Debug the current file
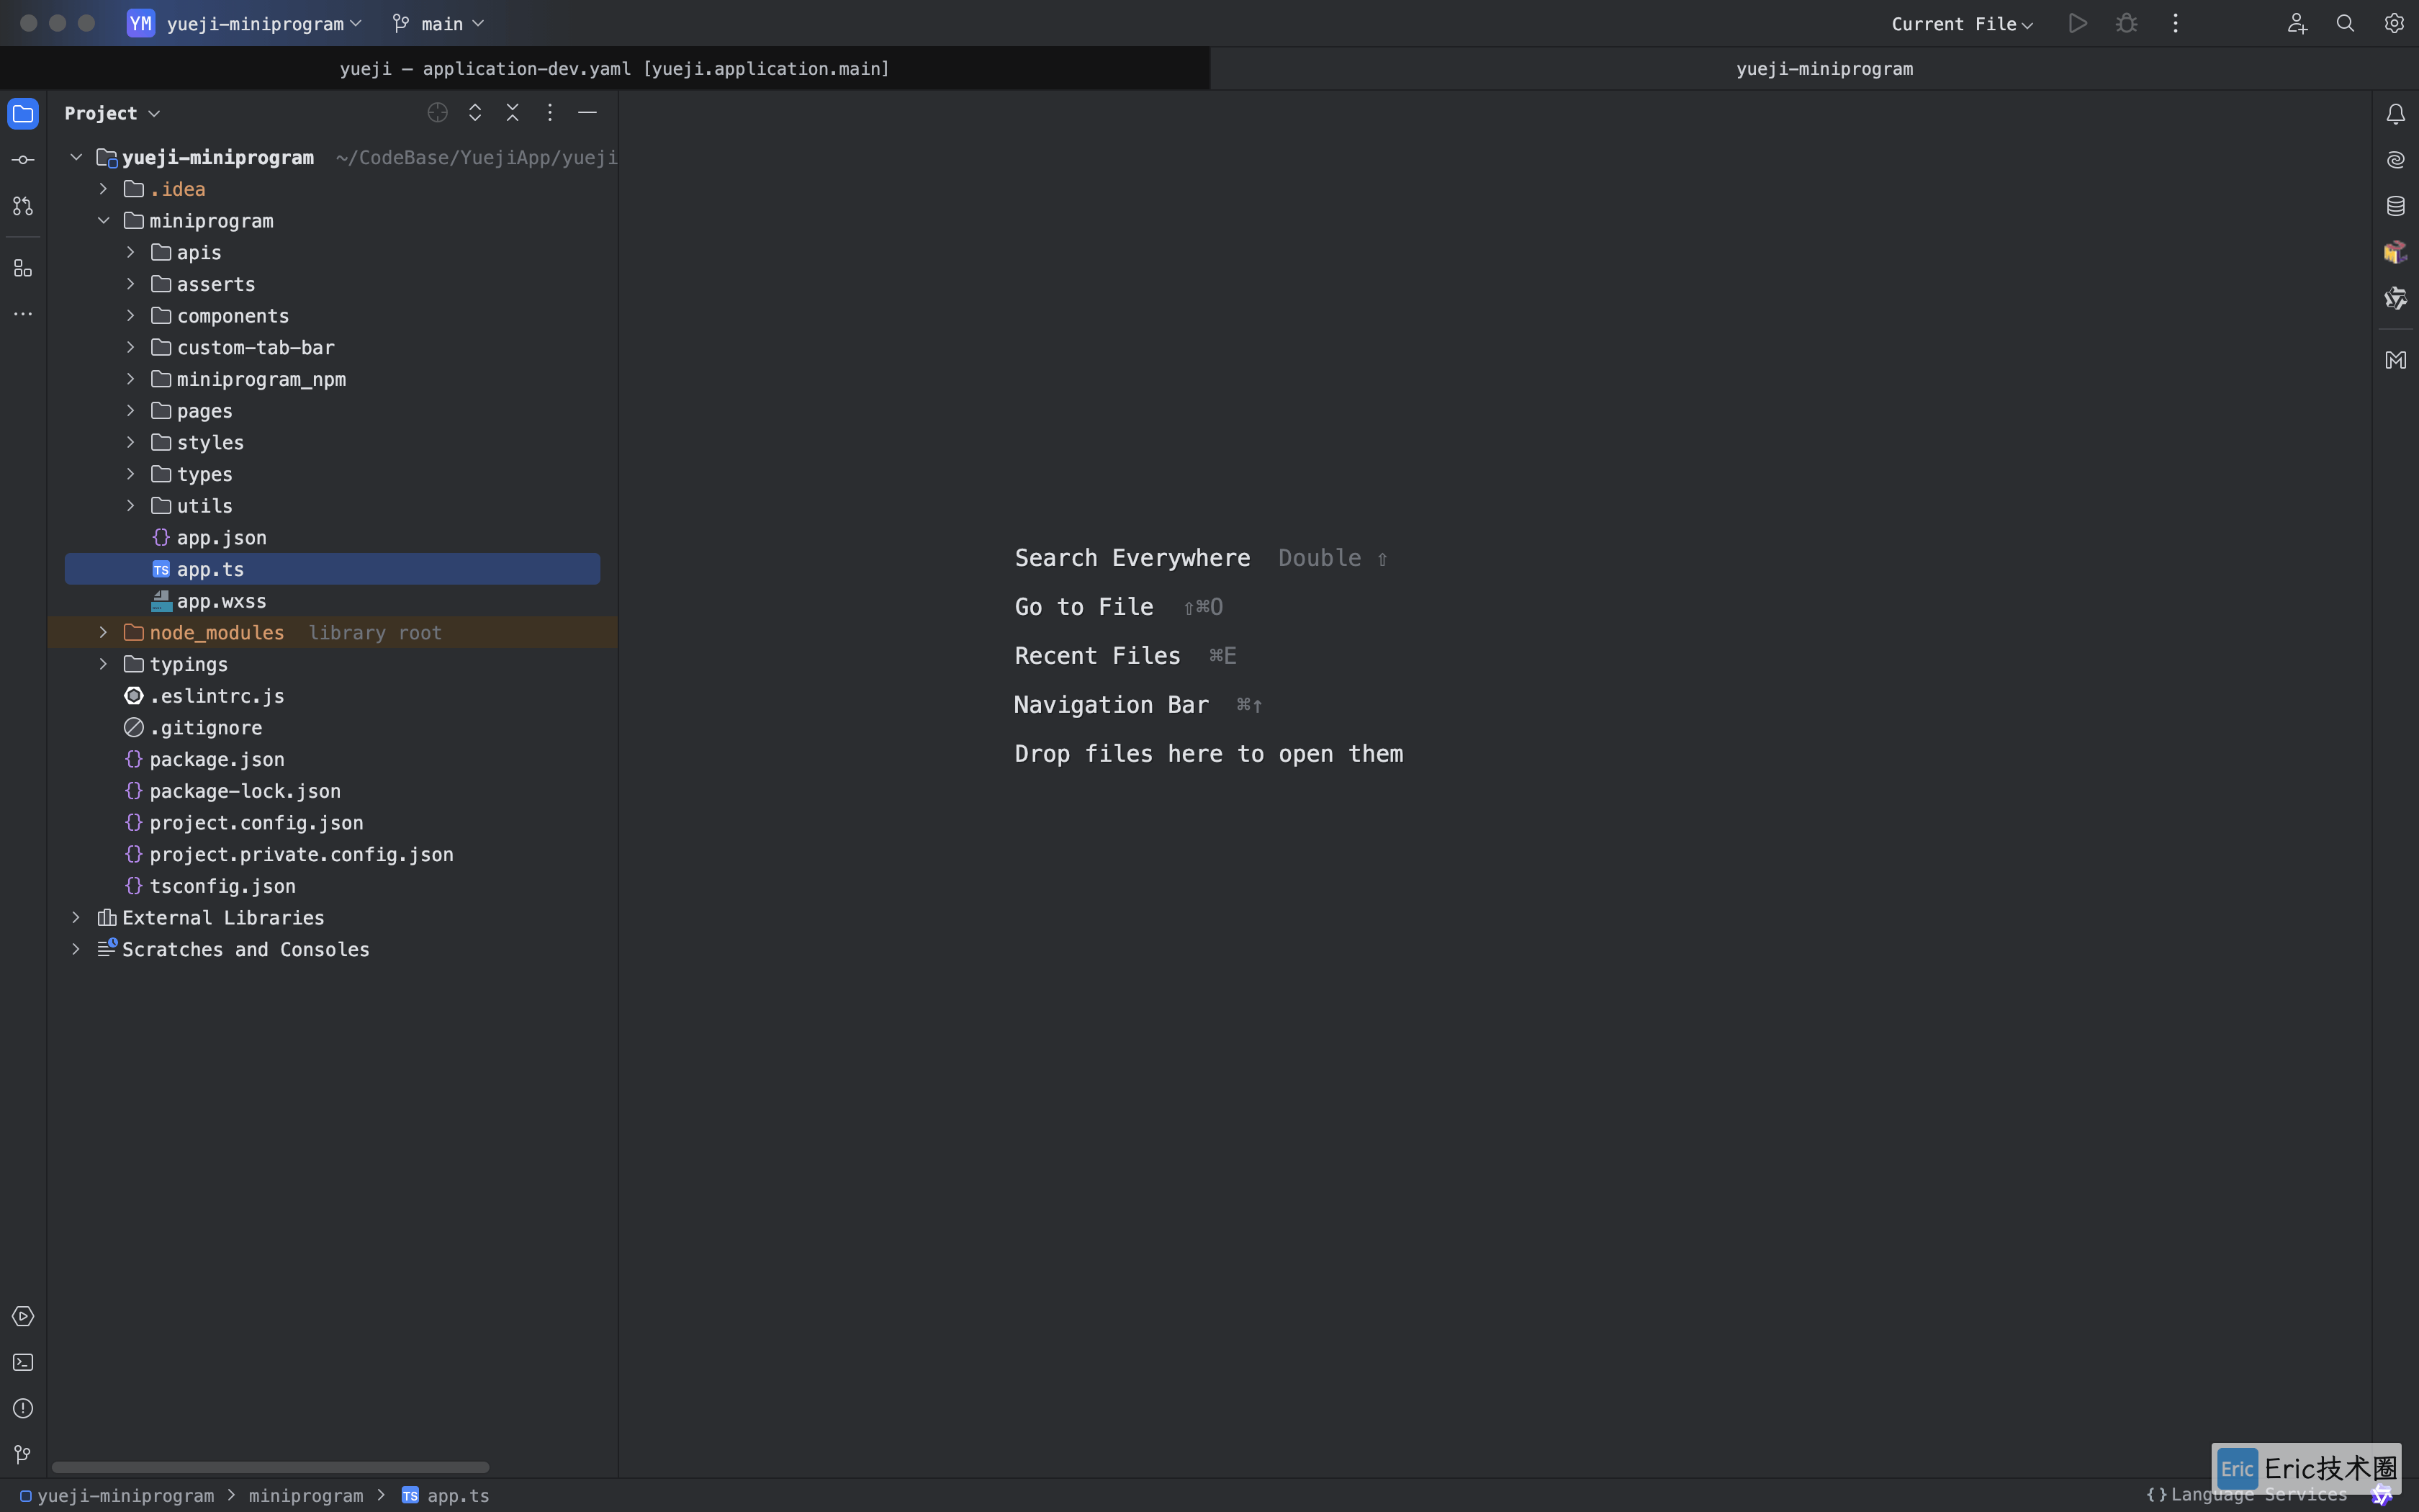The image size is (2419, 1512). click(2126, 23)
